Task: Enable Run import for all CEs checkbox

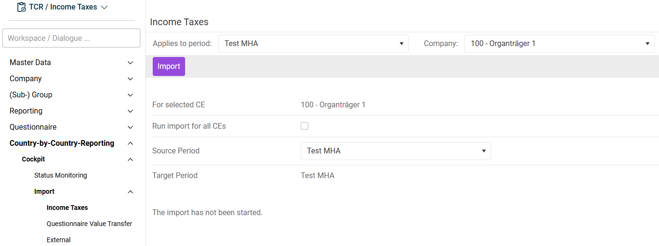Action: 305,126
